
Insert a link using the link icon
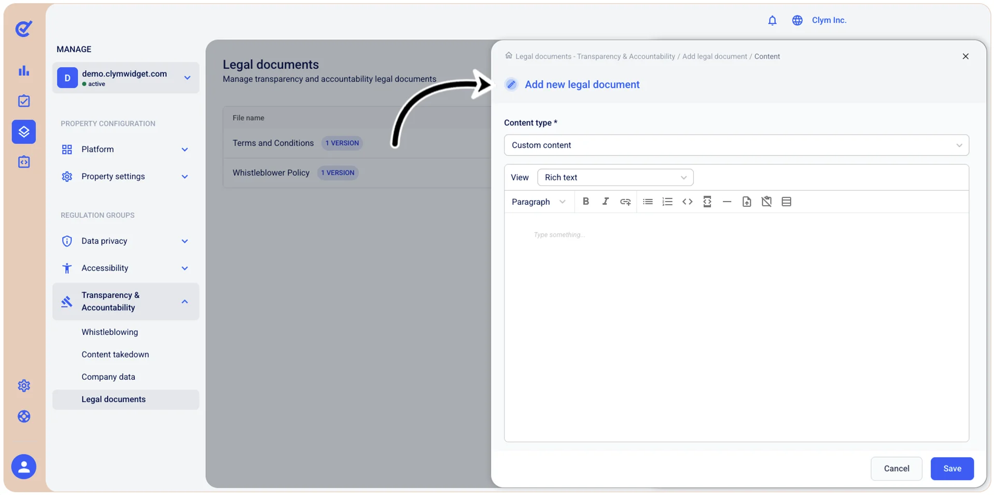(625, 202)
